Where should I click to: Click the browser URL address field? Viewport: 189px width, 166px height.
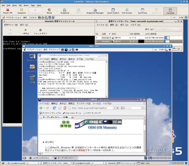[91, 108]
